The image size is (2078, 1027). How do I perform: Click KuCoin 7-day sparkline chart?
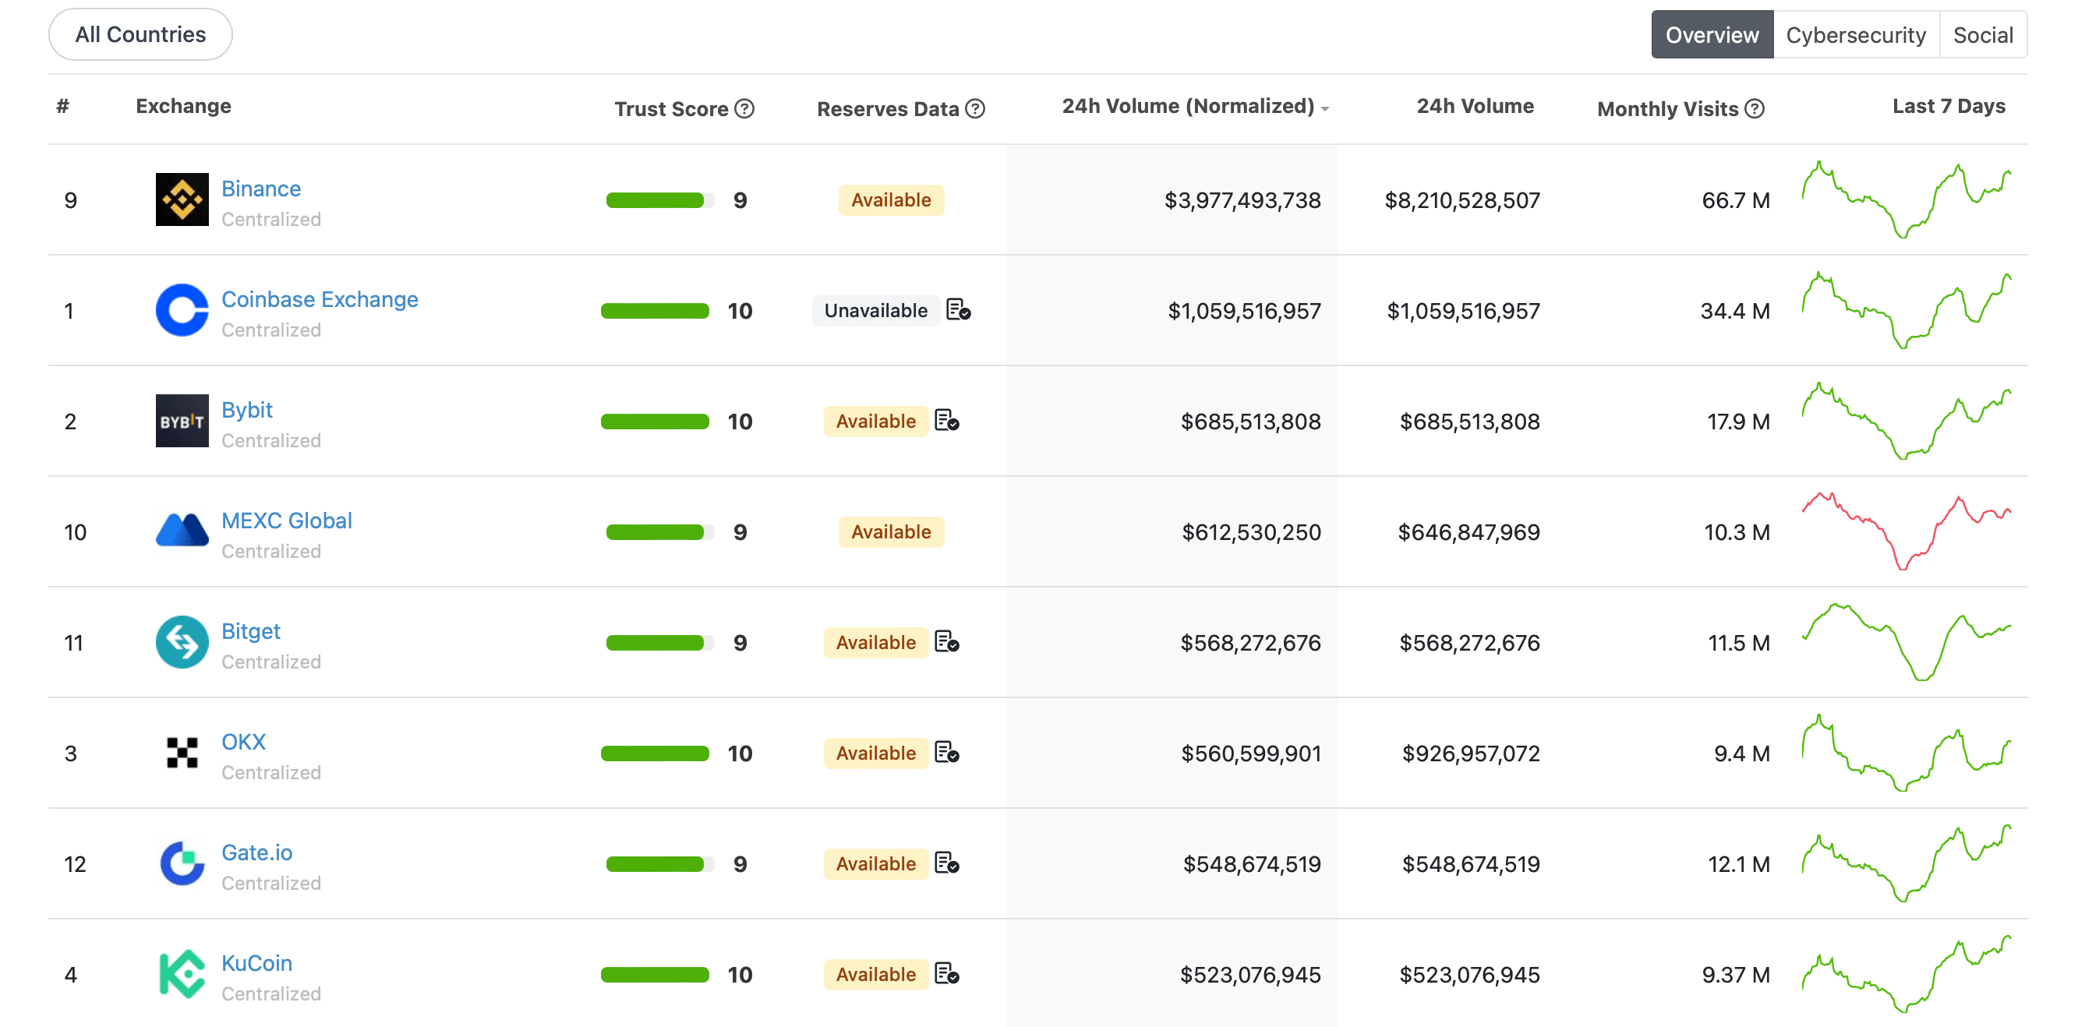(x=1907, y=974)
